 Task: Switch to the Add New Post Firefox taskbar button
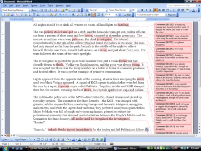click(42, 148)
